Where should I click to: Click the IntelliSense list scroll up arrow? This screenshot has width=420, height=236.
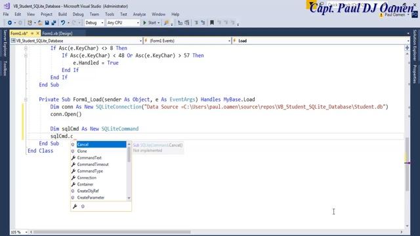pyautogui.click(x=129, y=144)
